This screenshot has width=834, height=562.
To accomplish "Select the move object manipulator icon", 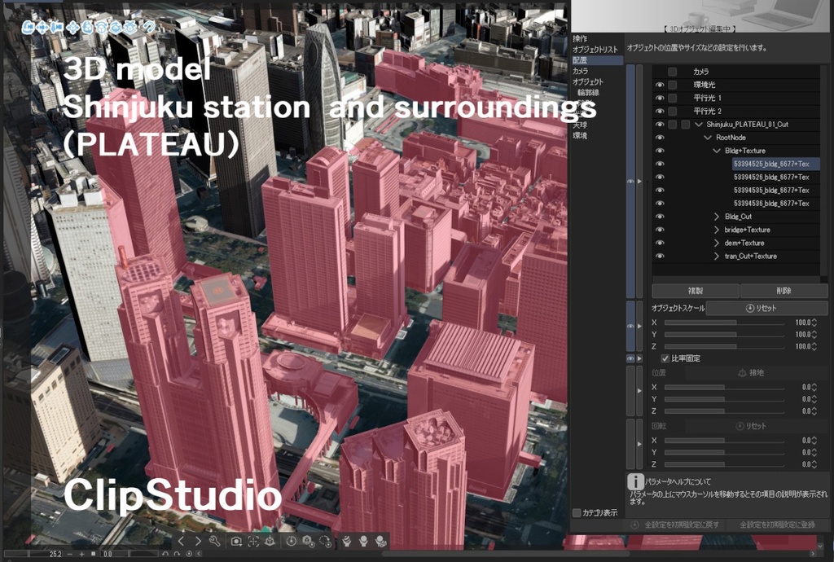I will click(x=74, y=27).
